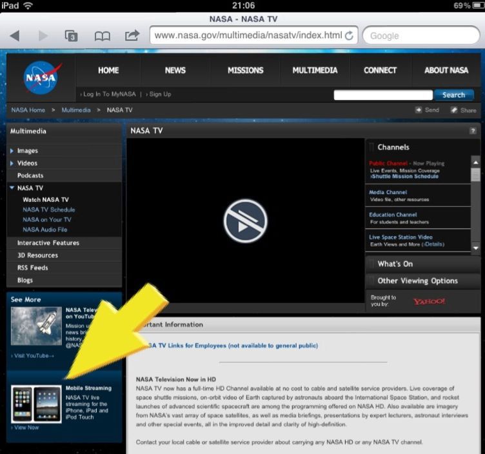Open the CONNECT navigation tab
Screen dimensions: 485x454
tap(380, 70)
